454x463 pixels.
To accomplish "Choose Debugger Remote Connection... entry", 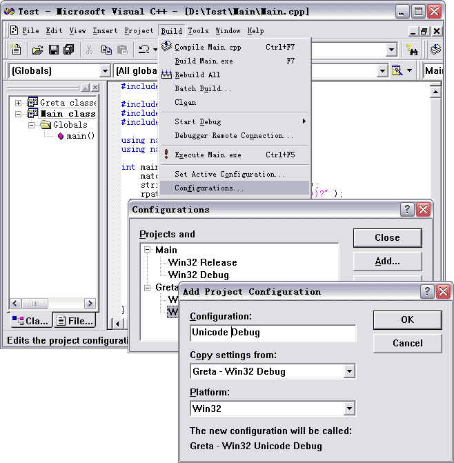I will point(235,135).
